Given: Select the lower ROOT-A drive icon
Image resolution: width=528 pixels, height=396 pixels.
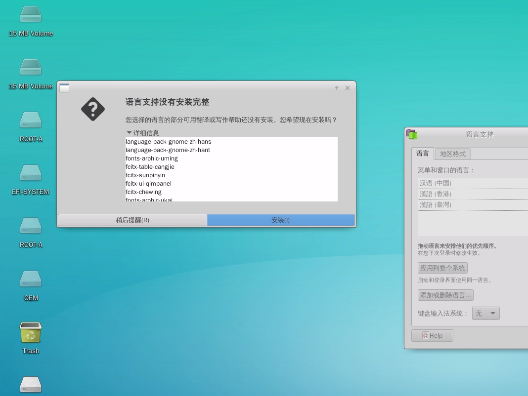Looking at the screenshot, I should [31, 226].
